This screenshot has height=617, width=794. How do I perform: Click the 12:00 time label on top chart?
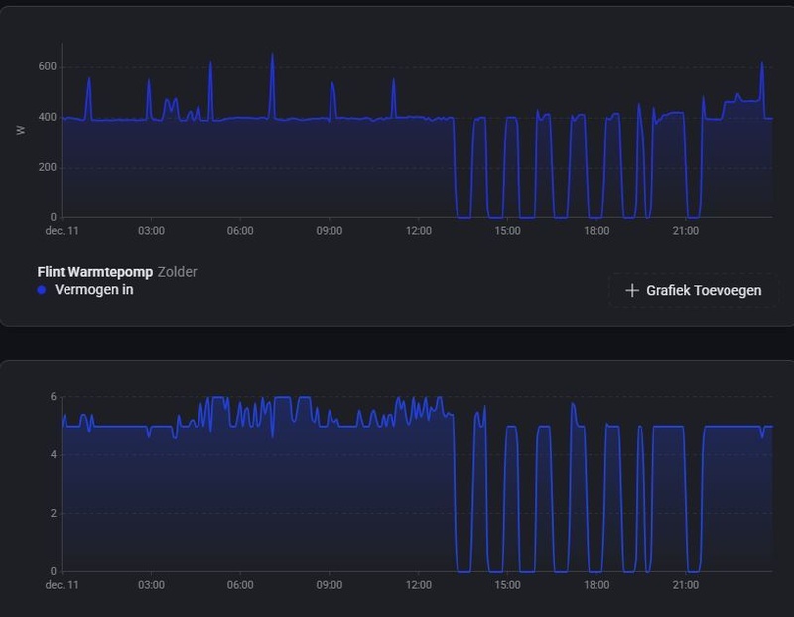click(419, 231)
